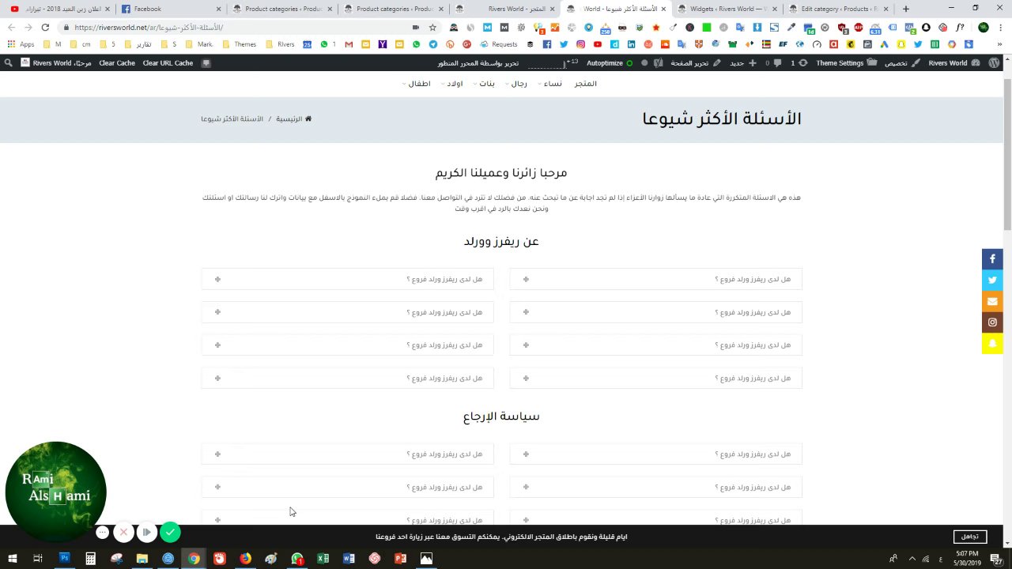Open Windows notification center icon
Image resolution: width=1012 pixels, height=569 pixels.
click(997, 558)
